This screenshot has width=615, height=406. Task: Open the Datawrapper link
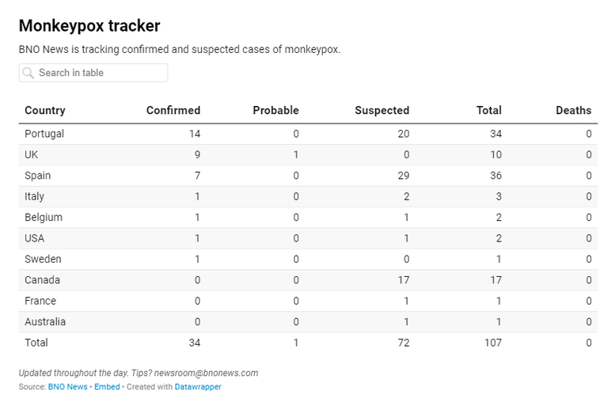click(198, 387)
